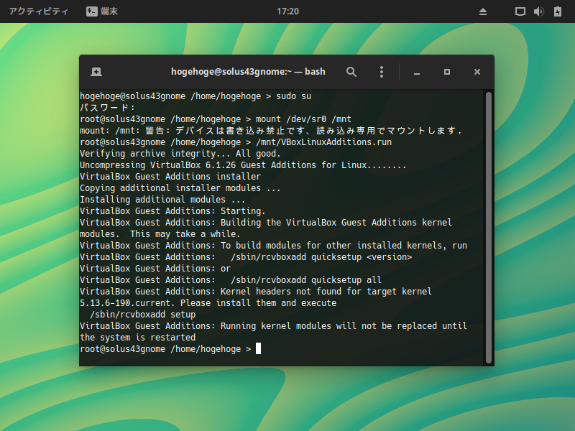Screen dimensions: 575x431
Task: Click the 17:20 clock in top bar
Action: click(x=287, y=11)
